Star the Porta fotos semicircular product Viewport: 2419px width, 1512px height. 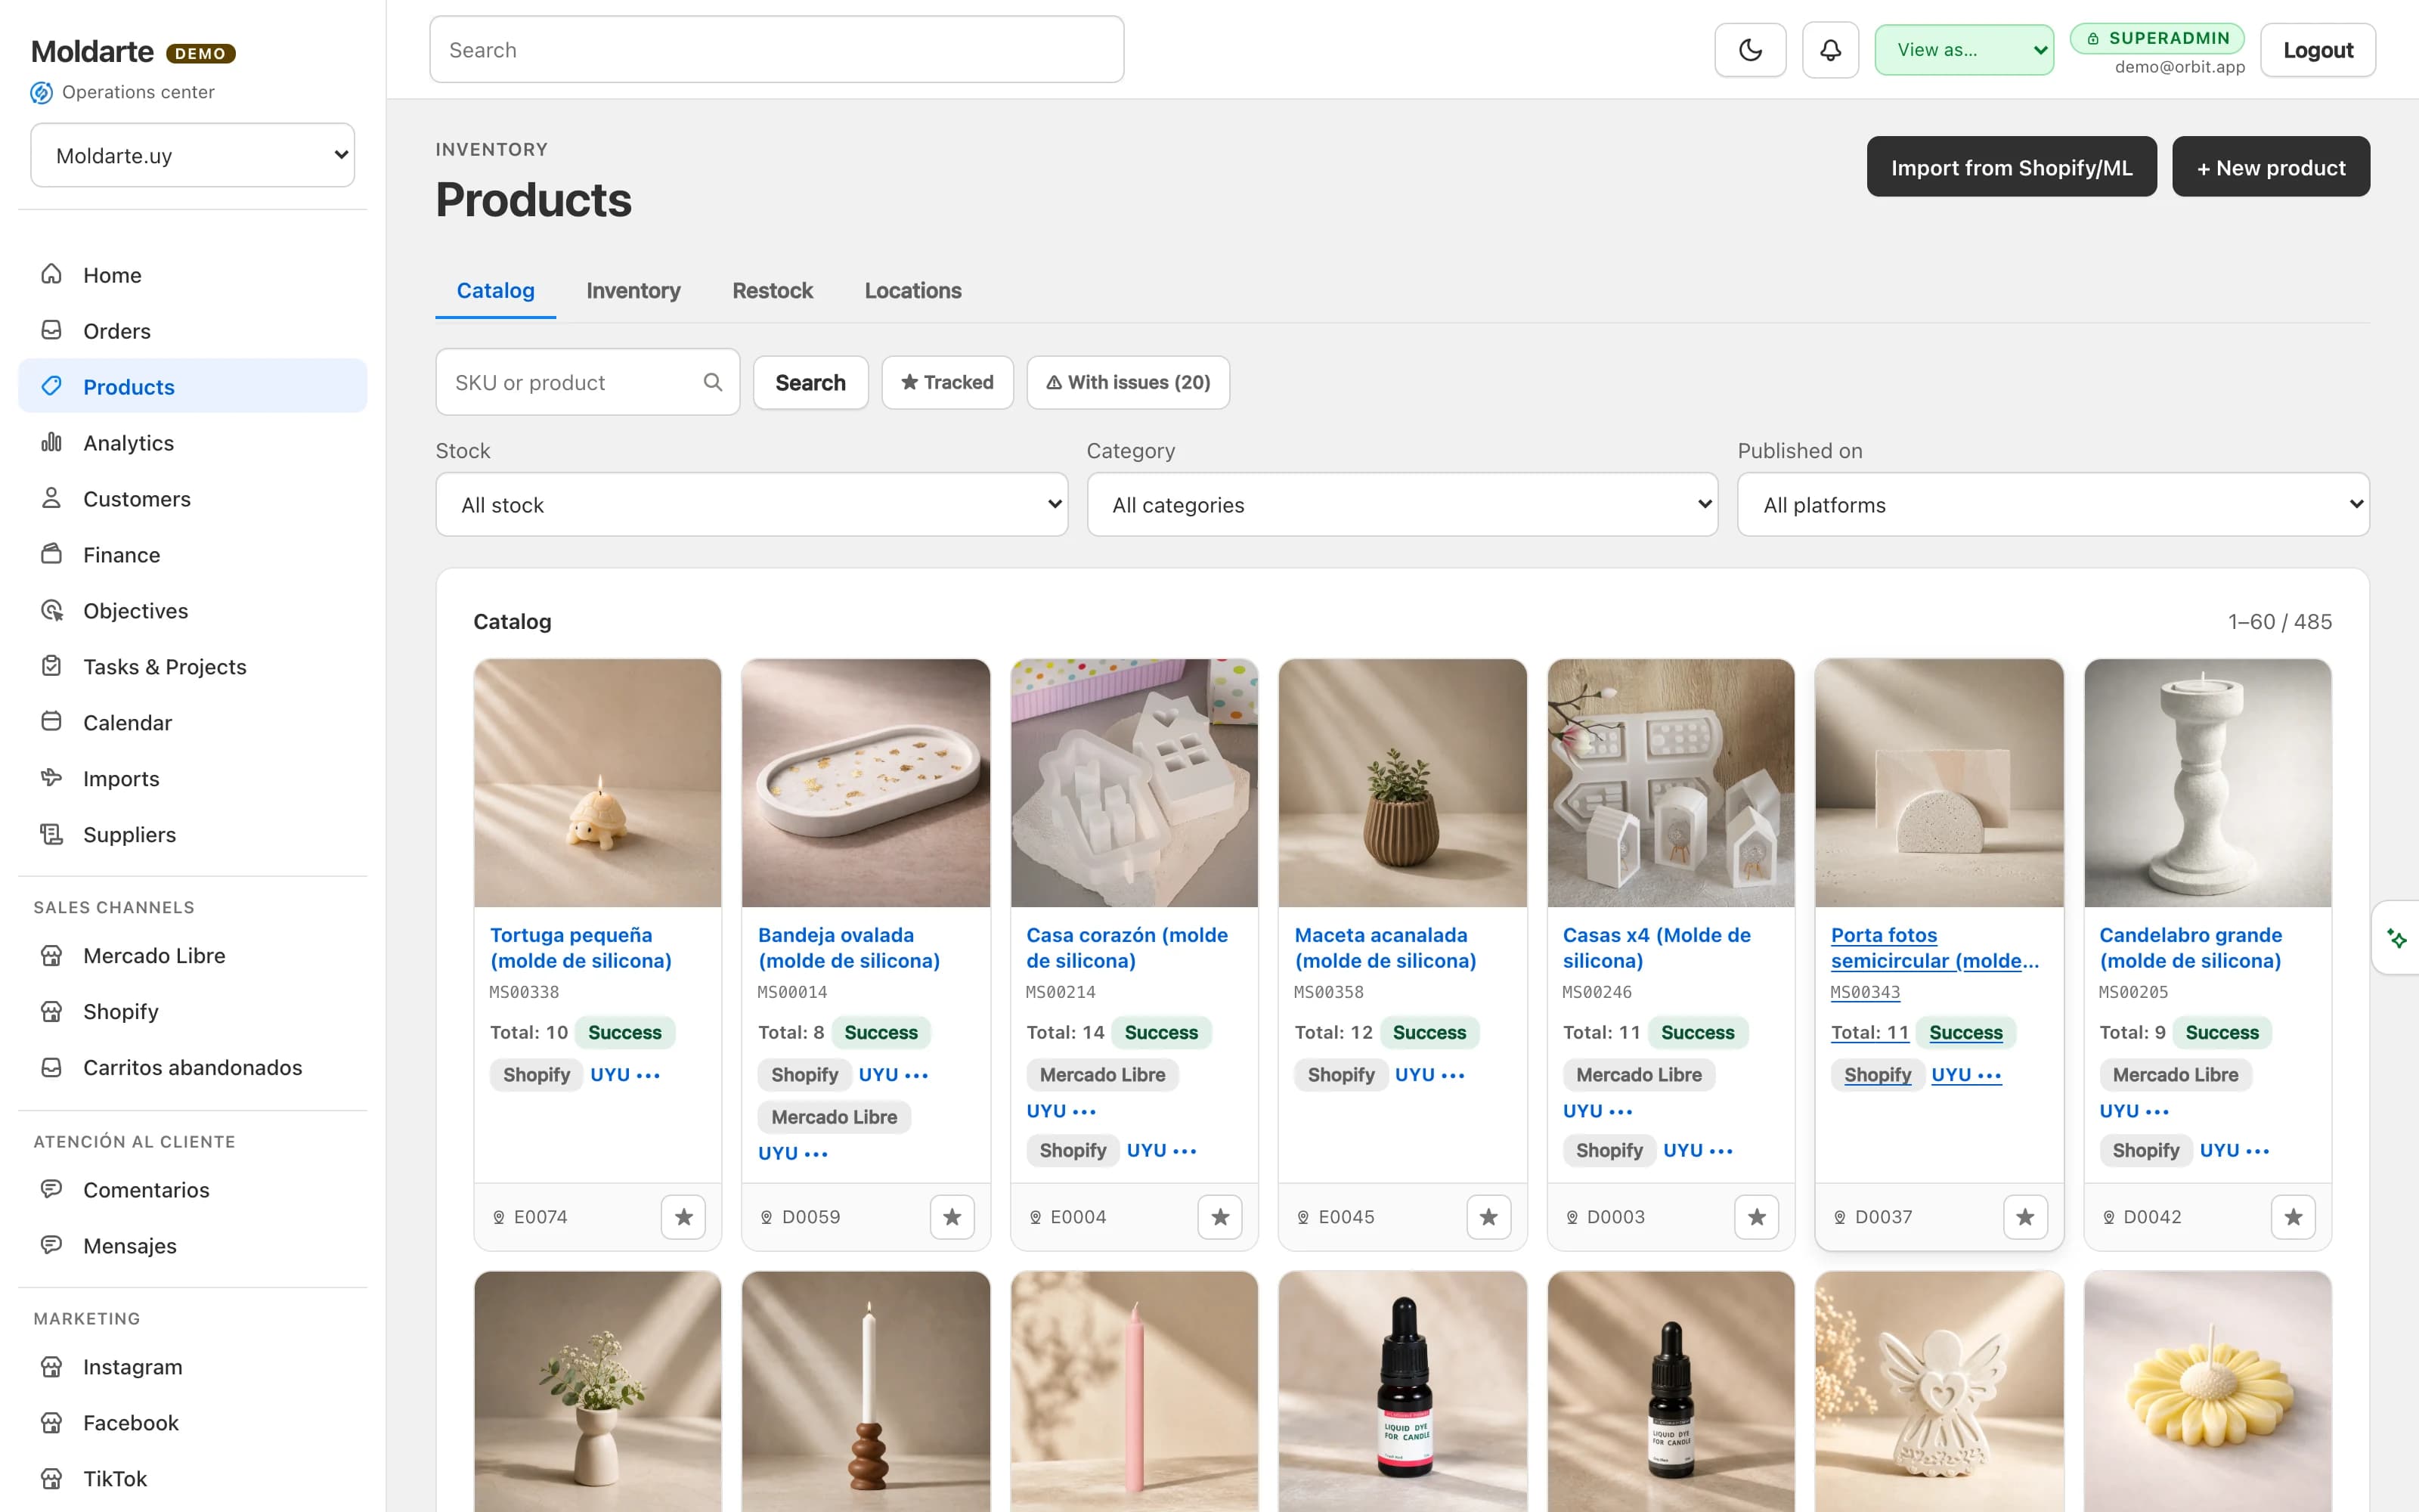2025,1217
